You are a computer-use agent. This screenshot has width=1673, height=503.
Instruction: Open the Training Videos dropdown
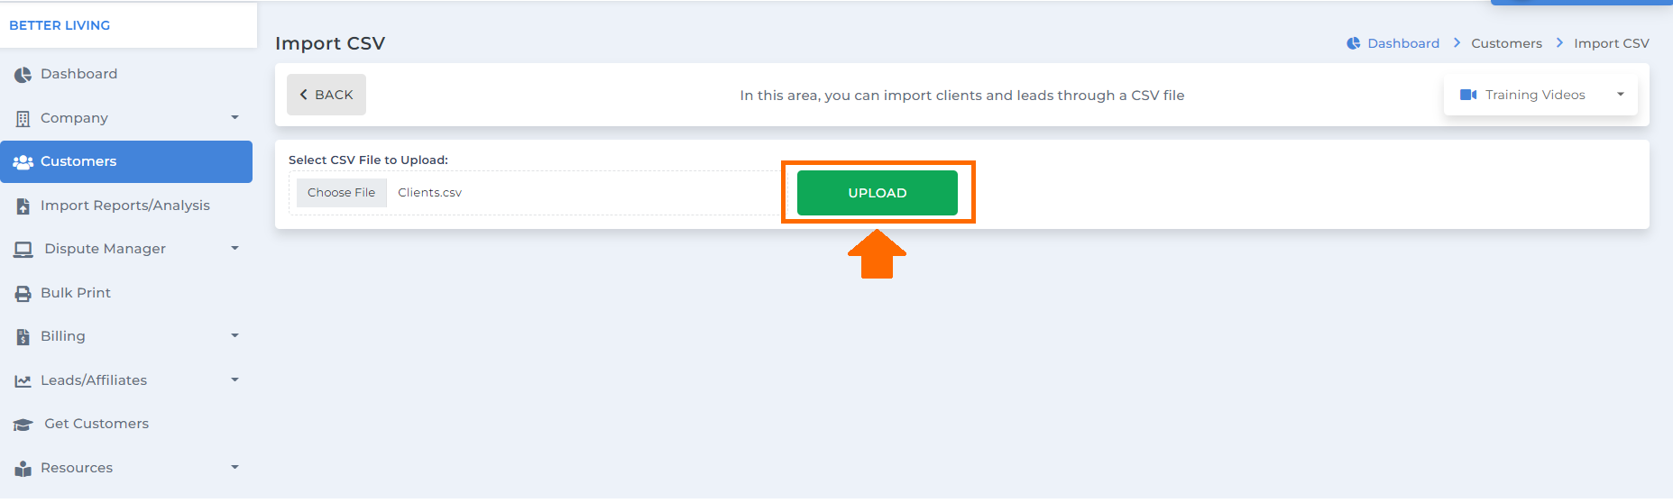[x=1540, y=95]
